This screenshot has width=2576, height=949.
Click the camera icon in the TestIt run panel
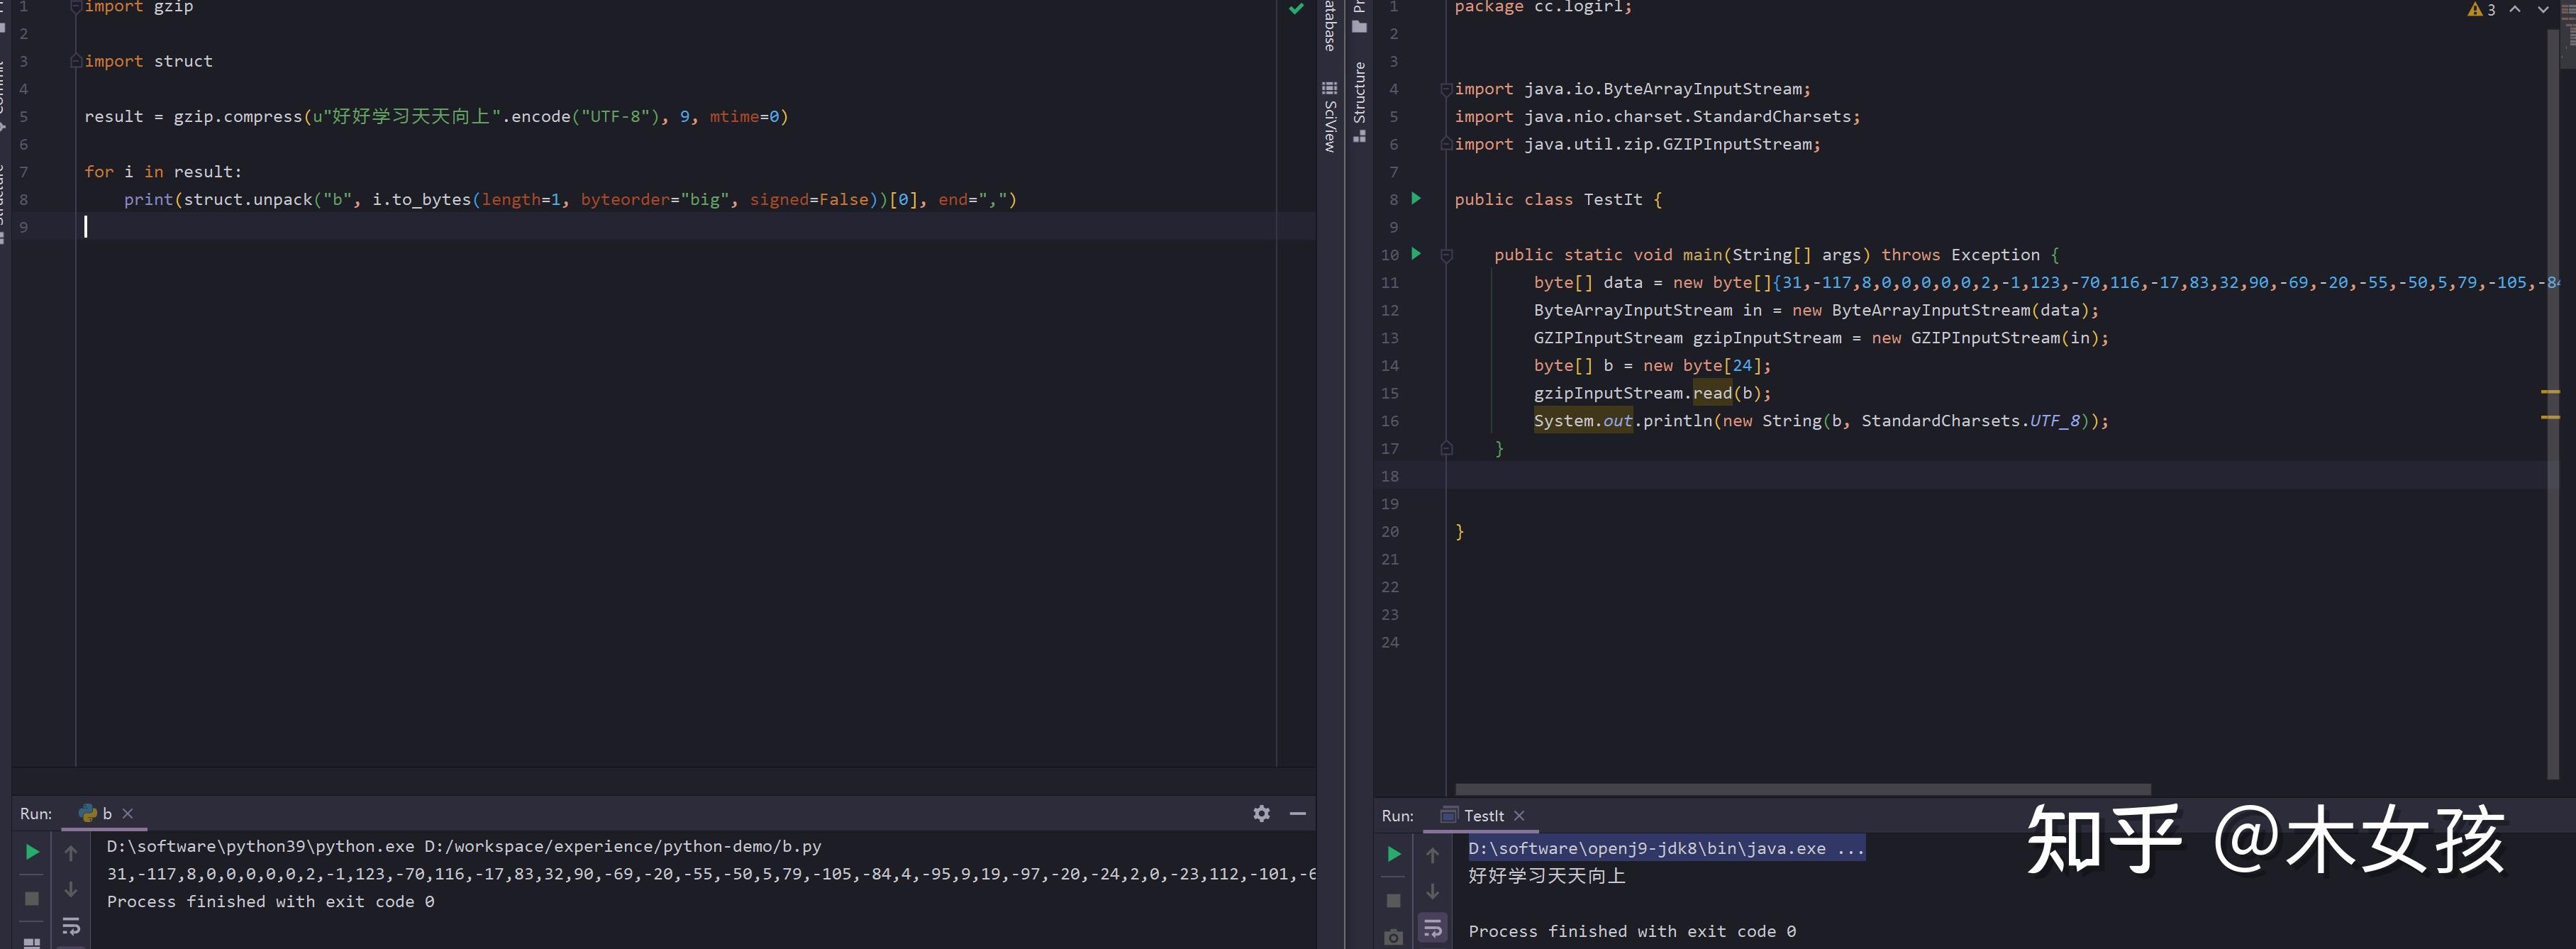pos(1393,938)
